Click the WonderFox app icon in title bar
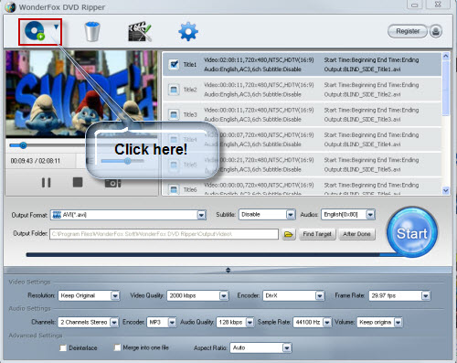The height and width of the screenshot is (363, 457). point(10,7)
